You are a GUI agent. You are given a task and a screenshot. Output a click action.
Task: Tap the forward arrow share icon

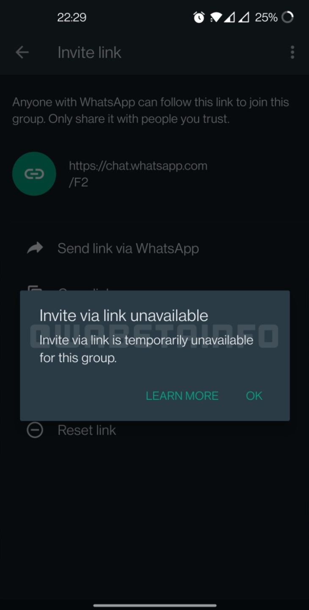point(35,248)
